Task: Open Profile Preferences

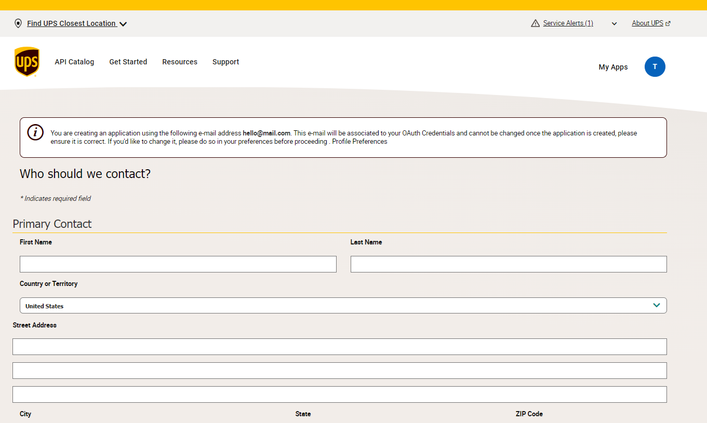Action: pyautogui.click(x=359, y=141)
